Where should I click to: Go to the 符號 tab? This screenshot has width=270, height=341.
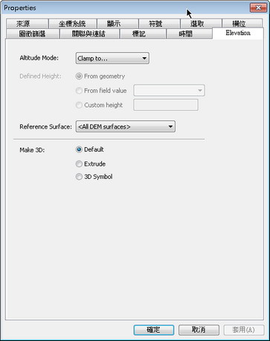(159, 24)
